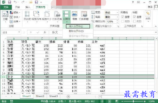Viewport: 158px width, 103px height.
Task: Click horizontal scrollbar left arrow
Action: point(100,97)
